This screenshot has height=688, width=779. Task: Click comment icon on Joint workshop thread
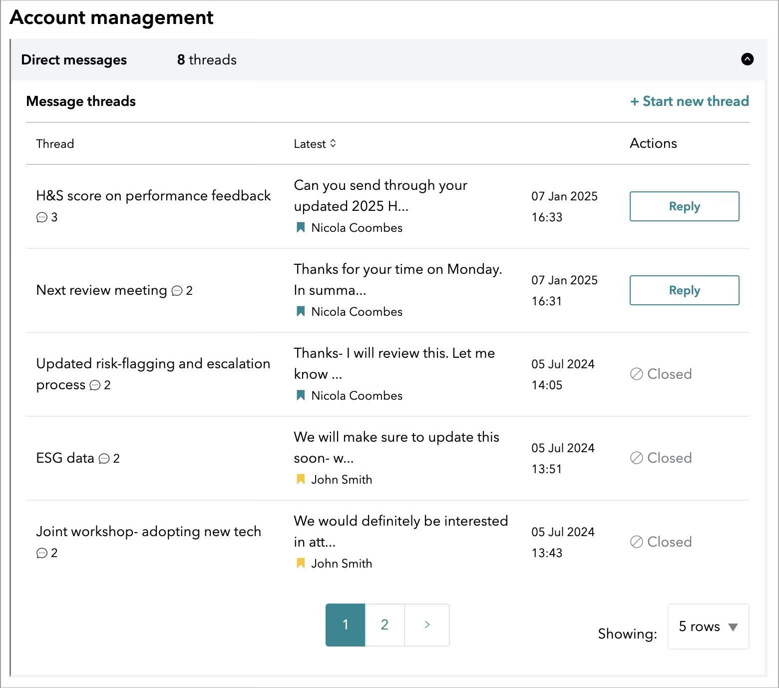point(42,553)
